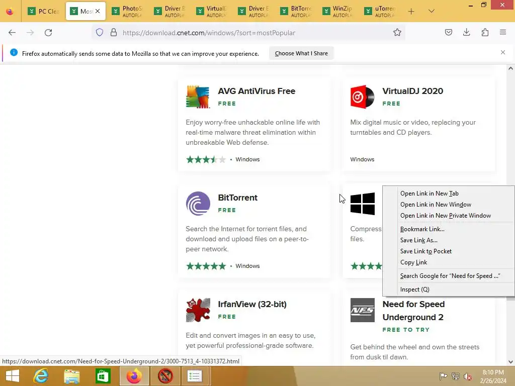Click the NFS game logo icon
Screen dimensions: 515x386
[362, 310]
